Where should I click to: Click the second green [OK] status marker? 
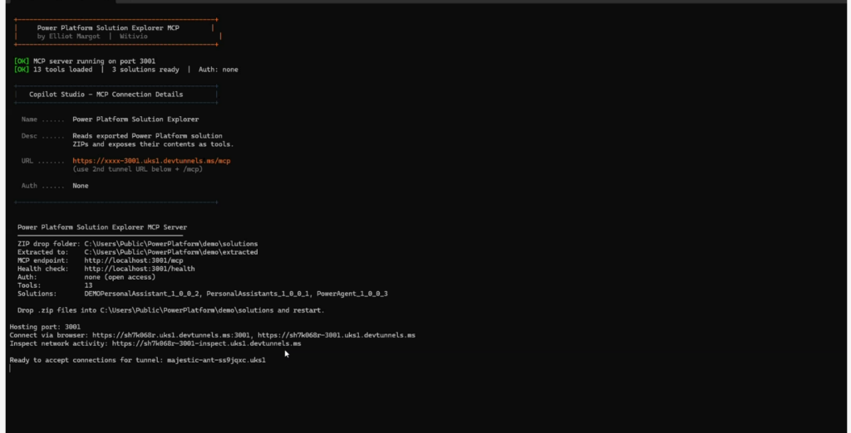point(22,70)
